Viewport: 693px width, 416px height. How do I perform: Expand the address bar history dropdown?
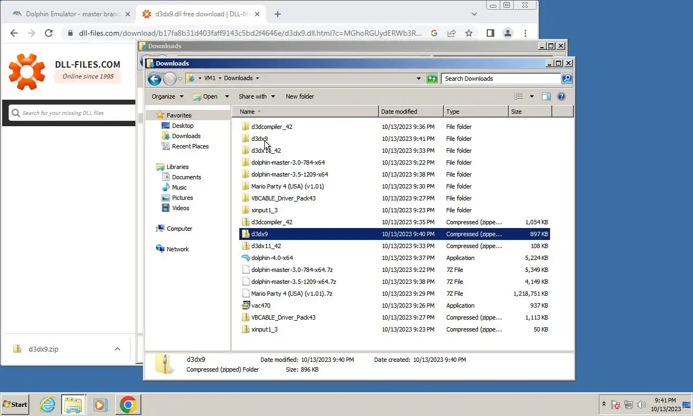419,79
